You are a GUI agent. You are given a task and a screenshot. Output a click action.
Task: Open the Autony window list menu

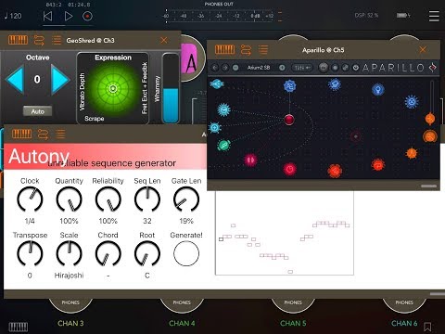(60, 134)
